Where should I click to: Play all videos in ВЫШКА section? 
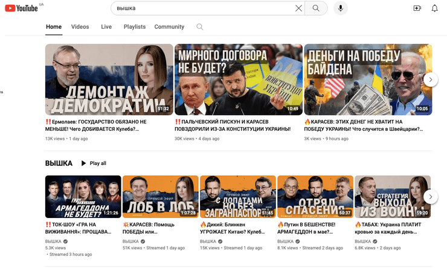tap(94, 163)
